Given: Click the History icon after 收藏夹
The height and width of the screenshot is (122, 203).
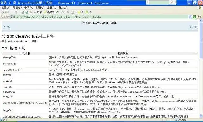Looking at the screenshot, I should [58, 12].
